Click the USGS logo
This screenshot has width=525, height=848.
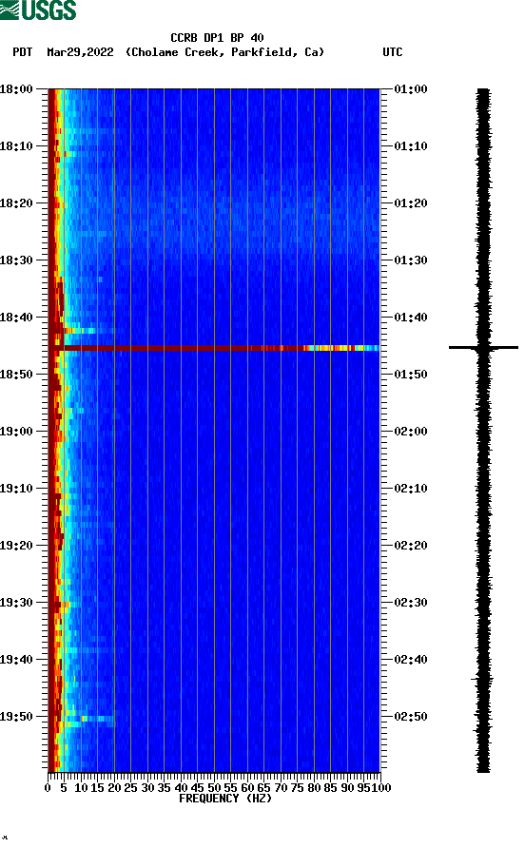tap(38, 10)
